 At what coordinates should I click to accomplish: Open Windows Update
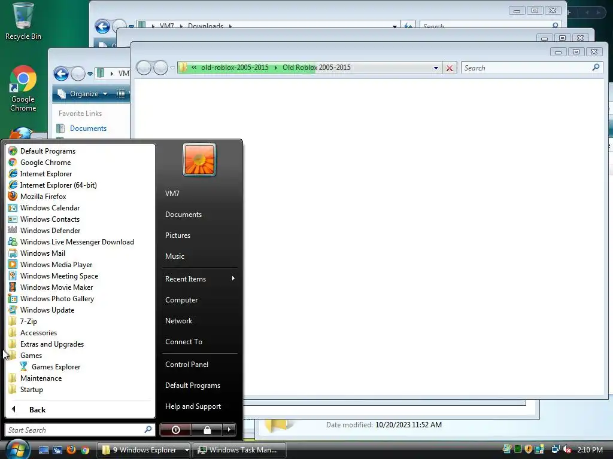click(47, 310)
